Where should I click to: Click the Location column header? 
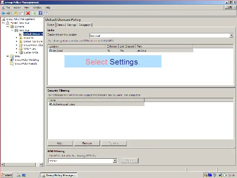77,46
